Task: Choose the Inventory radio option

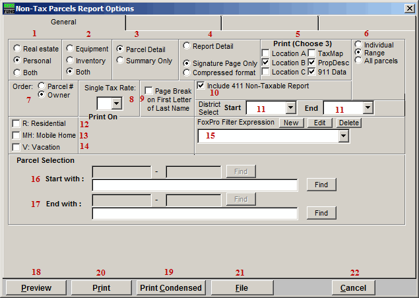Action: pyautogui.click(x=70, y=59)
